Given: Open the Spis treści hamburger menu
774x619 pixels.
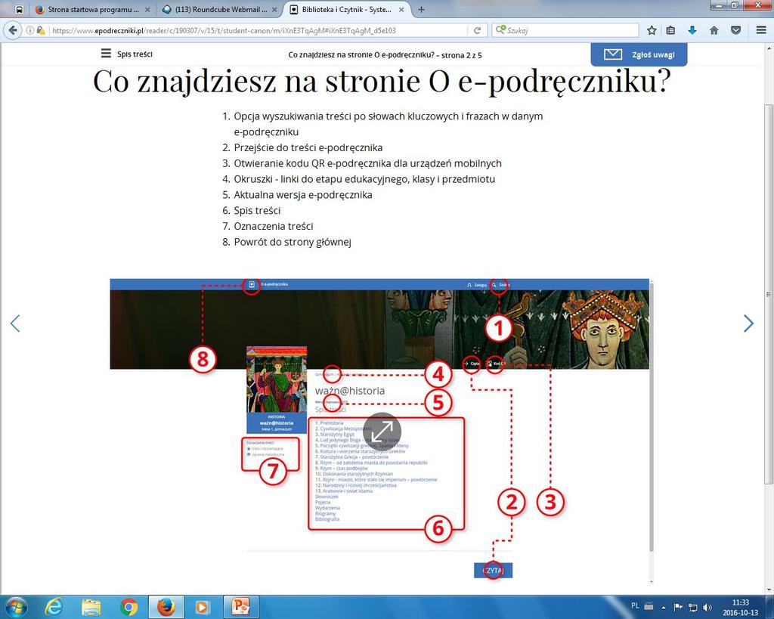Looking at the screenshot, I should tap(126, 54).
